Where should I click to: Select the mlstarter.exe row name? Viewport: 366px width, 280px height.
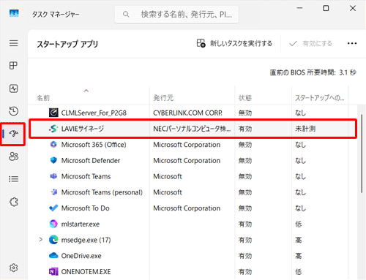pyautogui.click(x=81, y=224)
